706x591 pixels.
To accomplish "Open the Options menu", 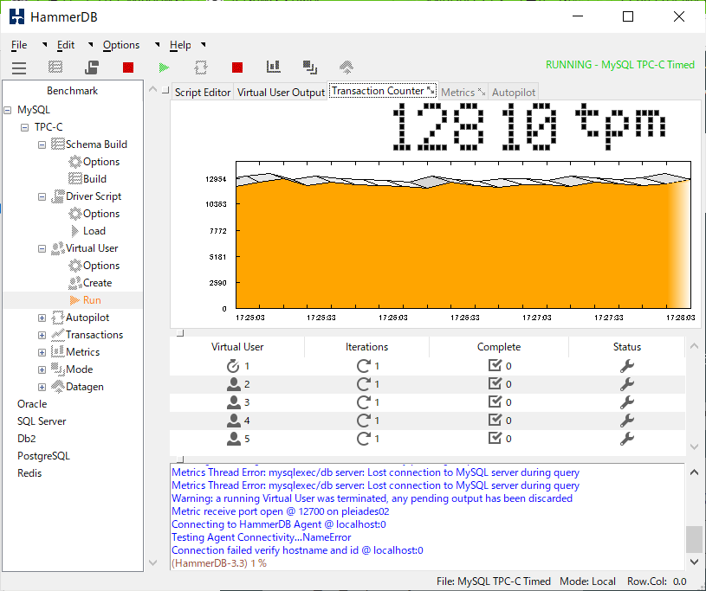I will click(x=121, y=45).
